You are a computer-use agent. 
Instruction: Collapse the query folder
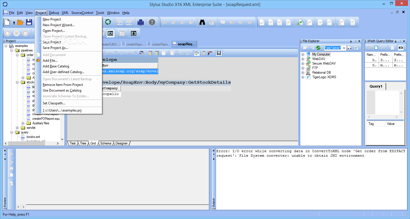12,132
